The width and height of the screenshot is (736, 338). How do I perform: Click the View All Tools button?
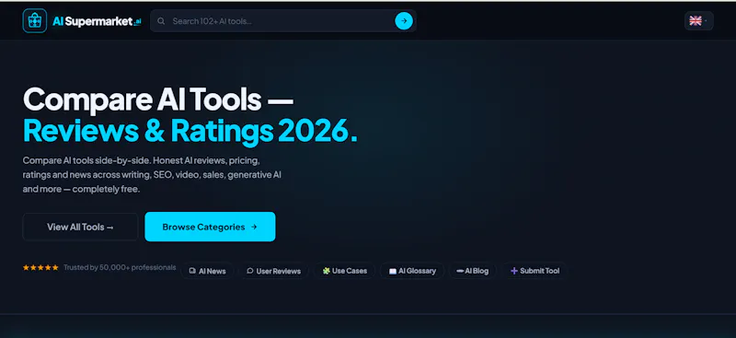(x=80, y=227)
